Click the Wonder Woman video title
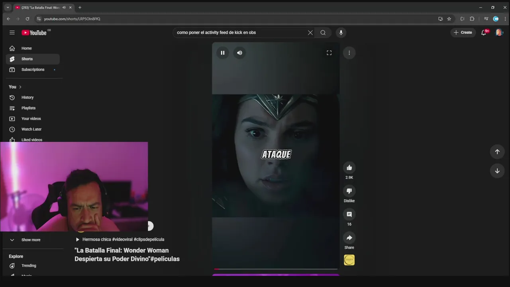Screen dimensions: 510x287 [x=127, y=255]
